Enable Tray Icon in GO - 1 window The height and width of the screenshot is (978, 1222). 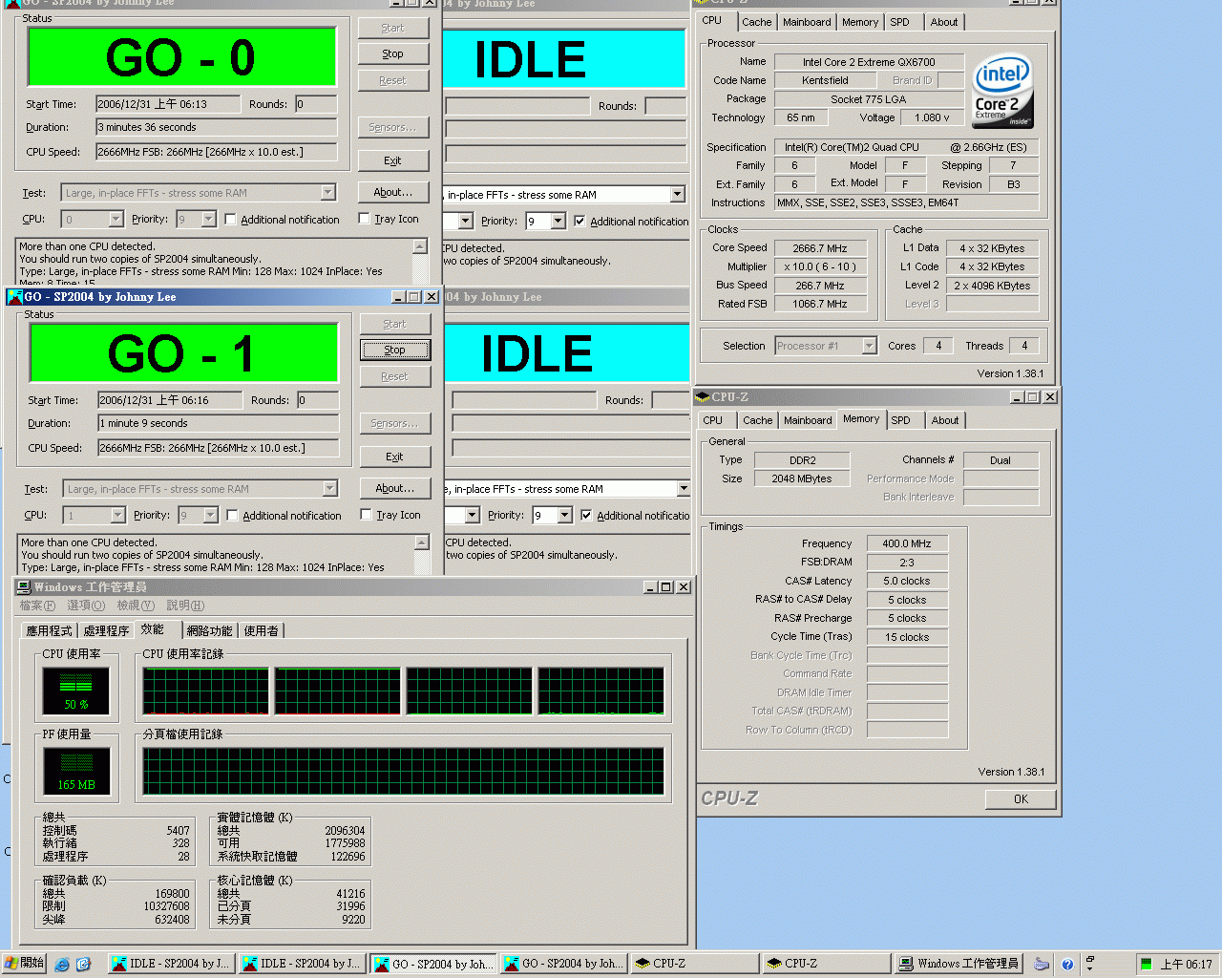click(366, 515)
